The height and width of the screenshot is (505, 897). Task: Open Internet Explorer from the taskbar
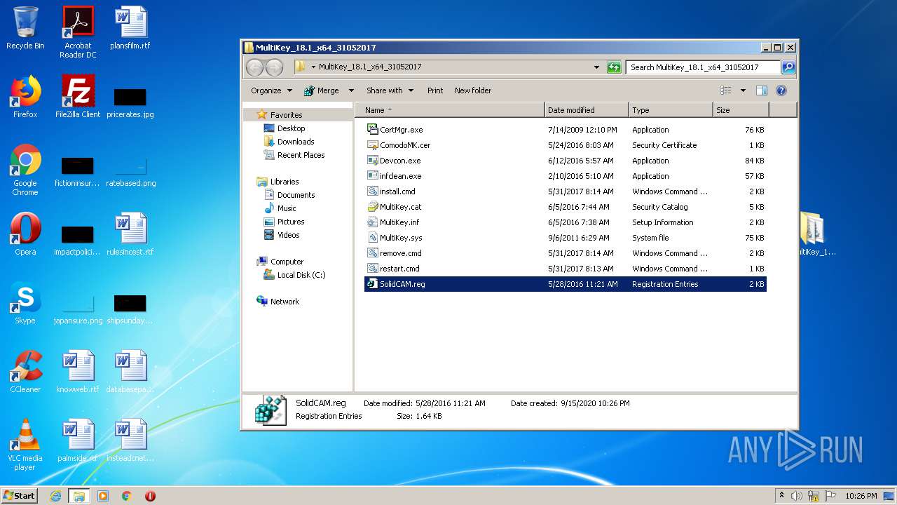pyautogui.click(x=56, y=496)
